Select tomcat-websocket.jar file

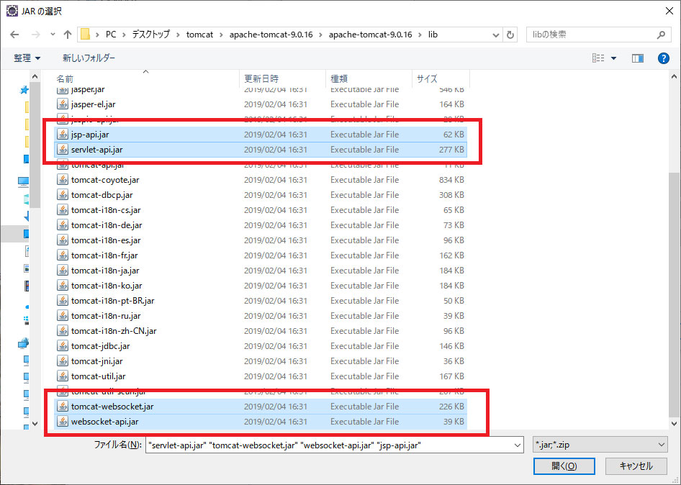pos(261,407)
